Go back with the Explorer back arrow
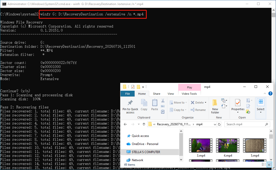The height and width of the screenshot is (170, 276). tap(125, 124)
